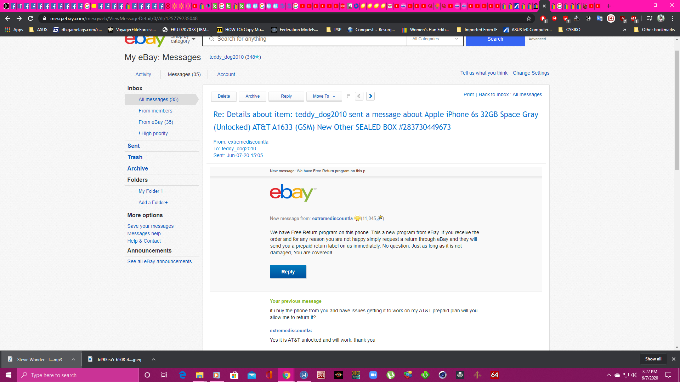The width and height of the screenshot is (680, 382).
Task: Go to previous message arrow
Action: [x=359, y=96]
